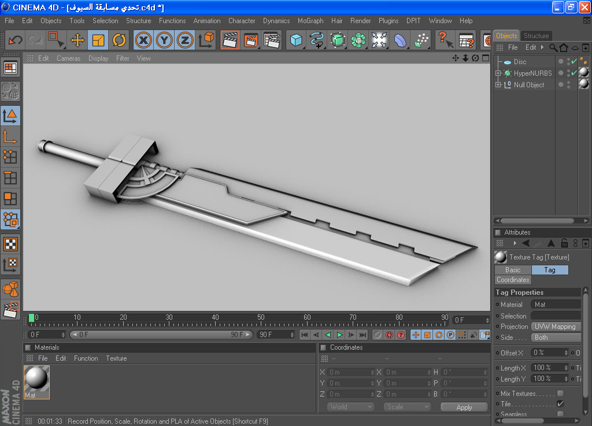592x426 pixels.
Task: Open the Cameras menu in viewport
Action: [69, 58]
